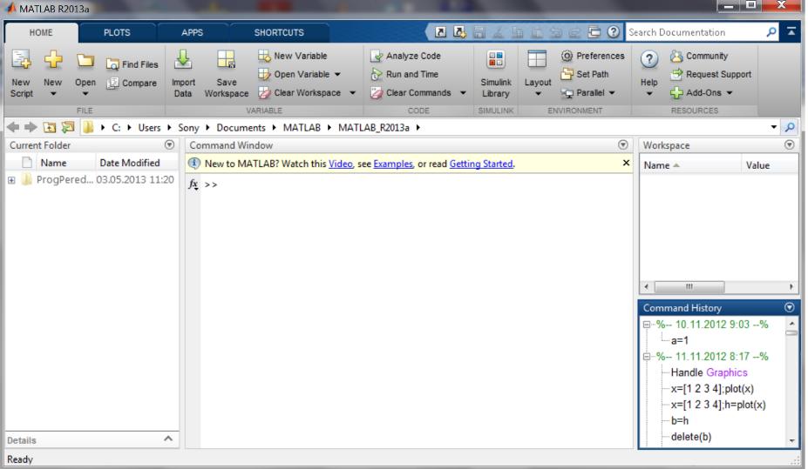Click the address bar search icon

tap(789, 127)
